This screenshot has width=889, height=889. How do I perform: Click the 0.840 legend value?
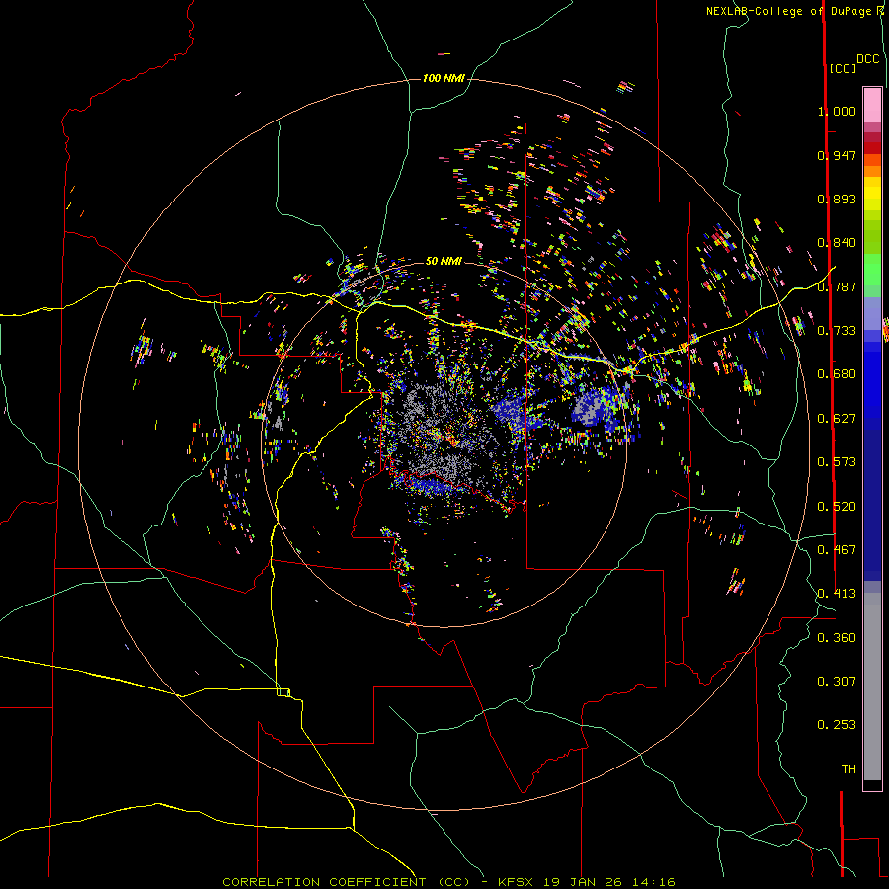[837, 243]
